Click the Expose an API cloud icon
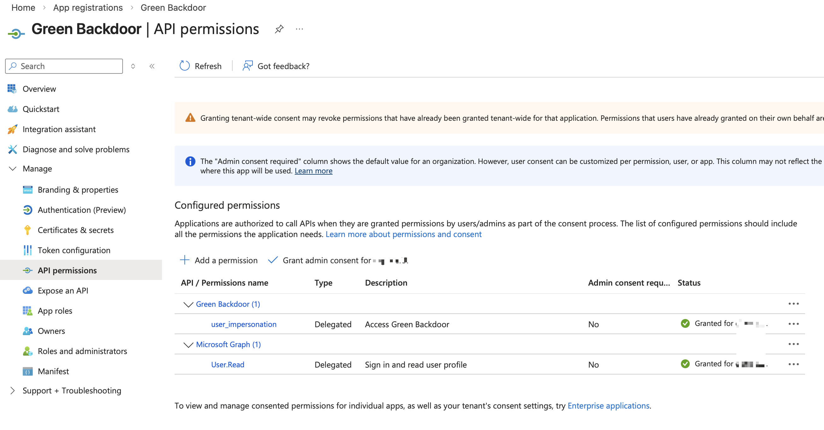 (x=27, y=291)
